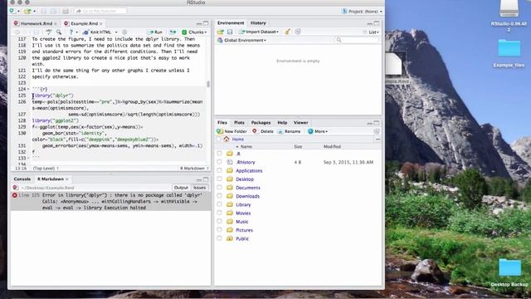The image size is (531, 299).
Task: Click the spell check icon in editor toolbar
Action: tap(49, 32)
